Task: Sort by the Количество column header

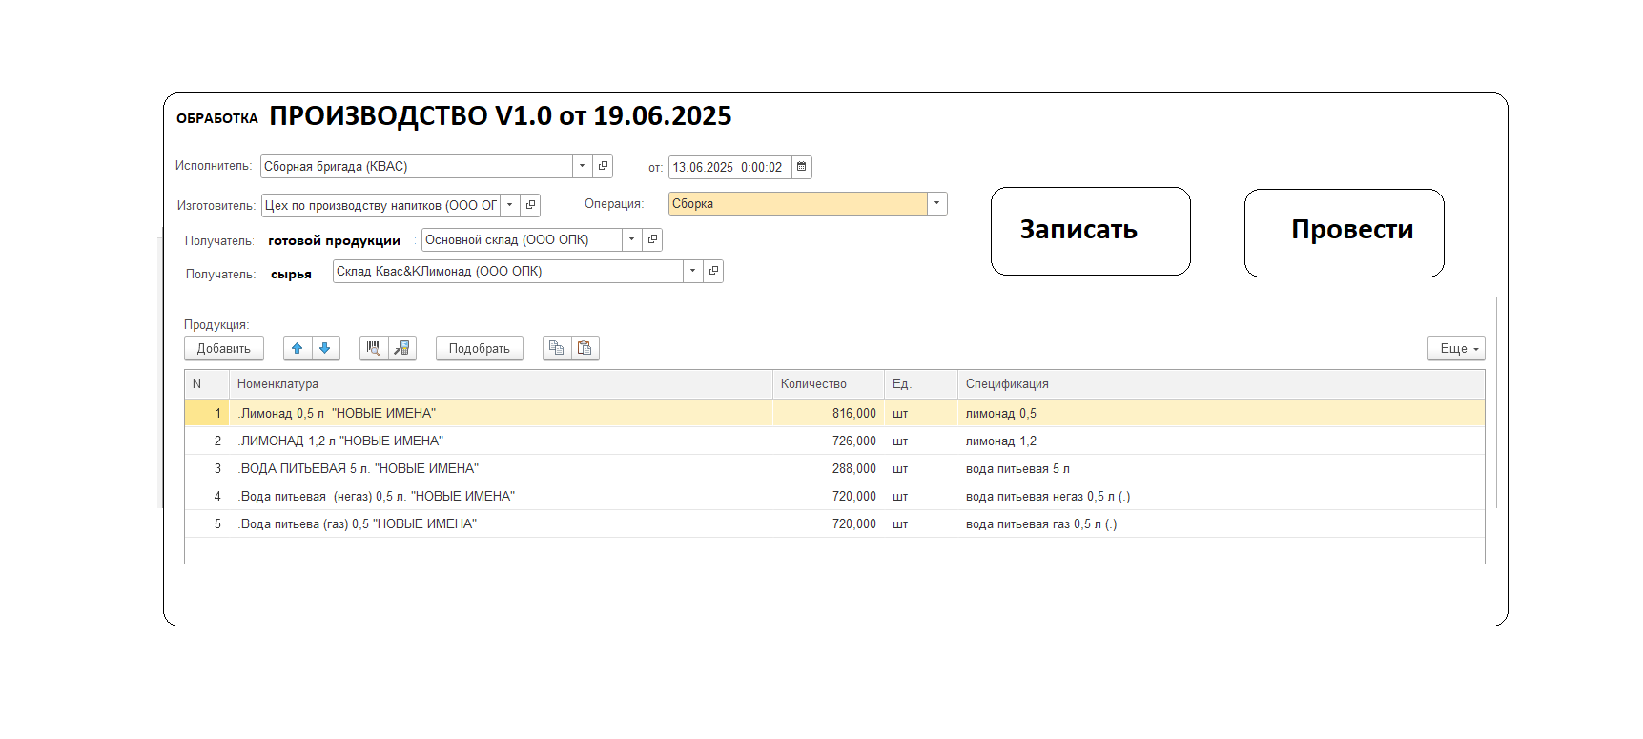Action: 813,384
